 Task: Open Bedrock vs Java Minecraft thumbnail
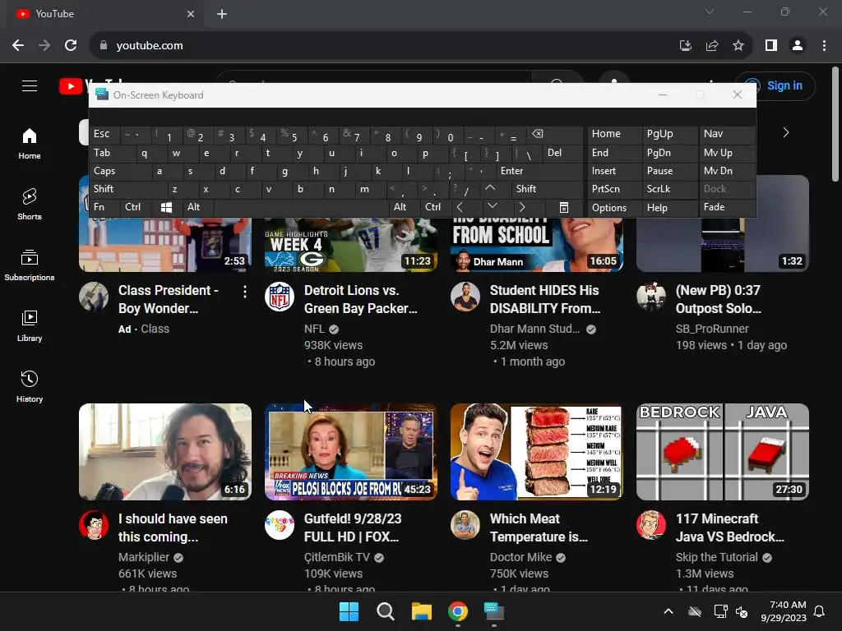click(722, 452)
